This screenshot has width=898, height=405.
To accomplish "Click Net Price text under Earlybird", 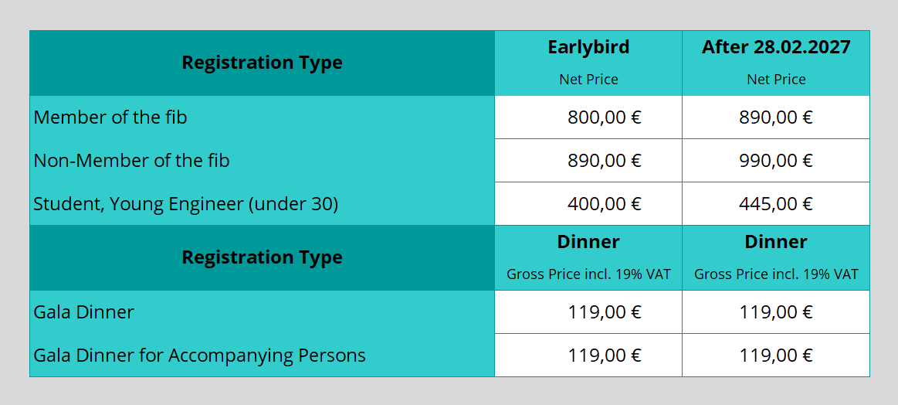I will pyautogui.click(x=588, y=79).
